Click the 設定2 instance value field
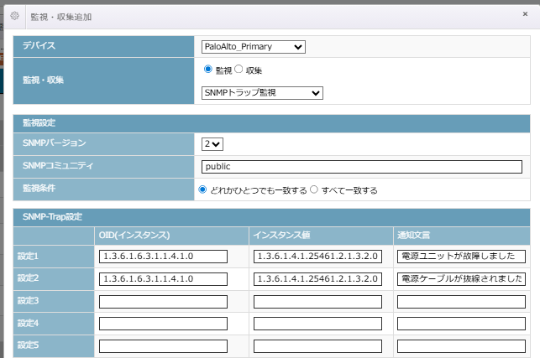 coord(318,278)
